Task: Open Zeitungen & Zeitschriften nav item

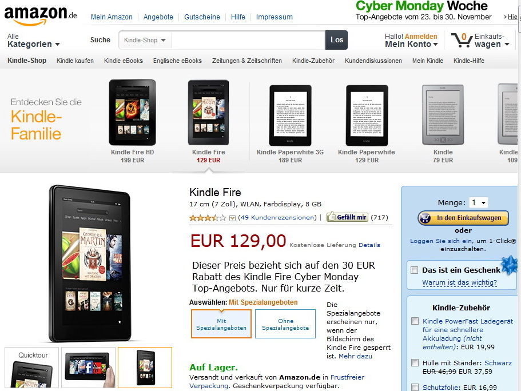Action: pyautogui.click(x=247, y=61)
